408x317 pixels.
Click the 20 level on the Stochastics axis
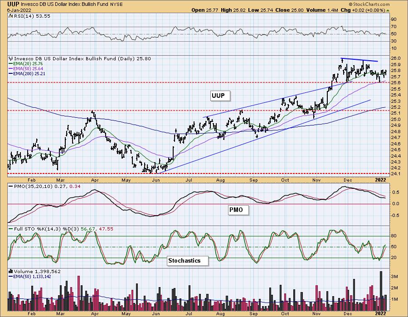(x=393, y=258)
